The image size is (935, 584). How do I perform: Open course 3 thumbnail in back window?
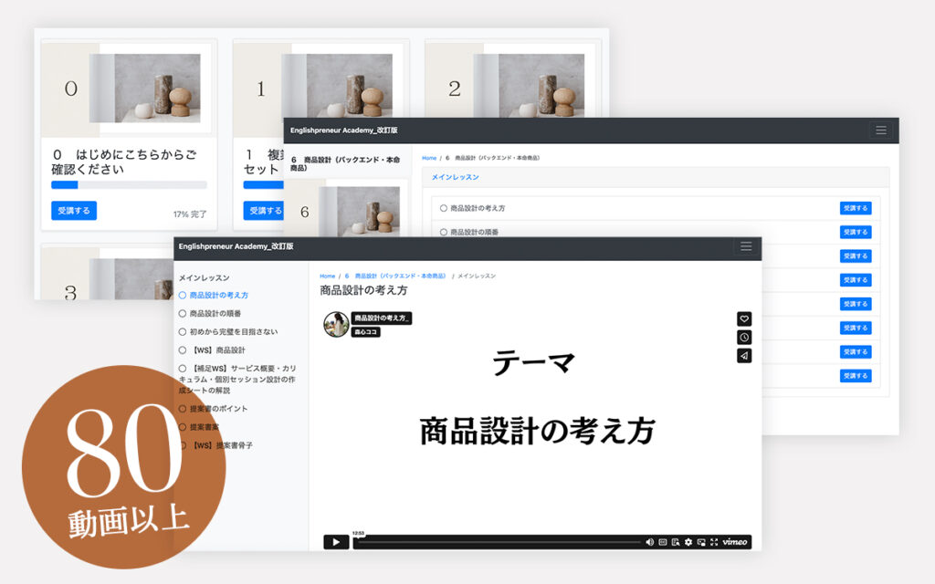pos(108,274)
